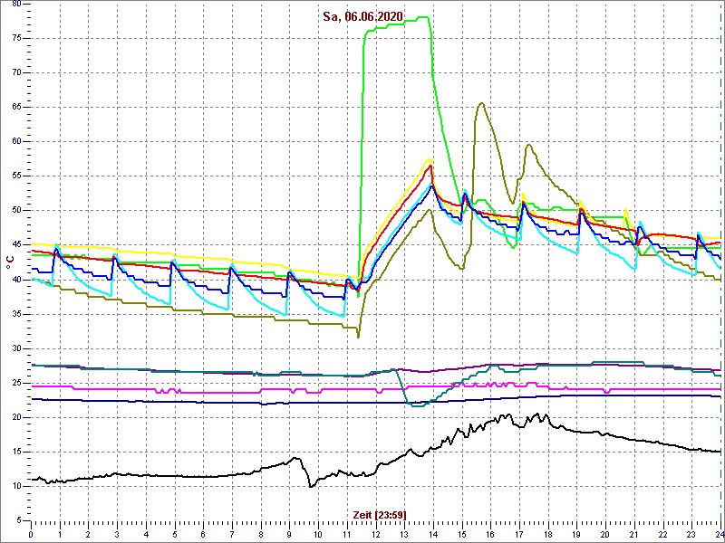Click the hour 6 label on time axis

coord(203,535)
